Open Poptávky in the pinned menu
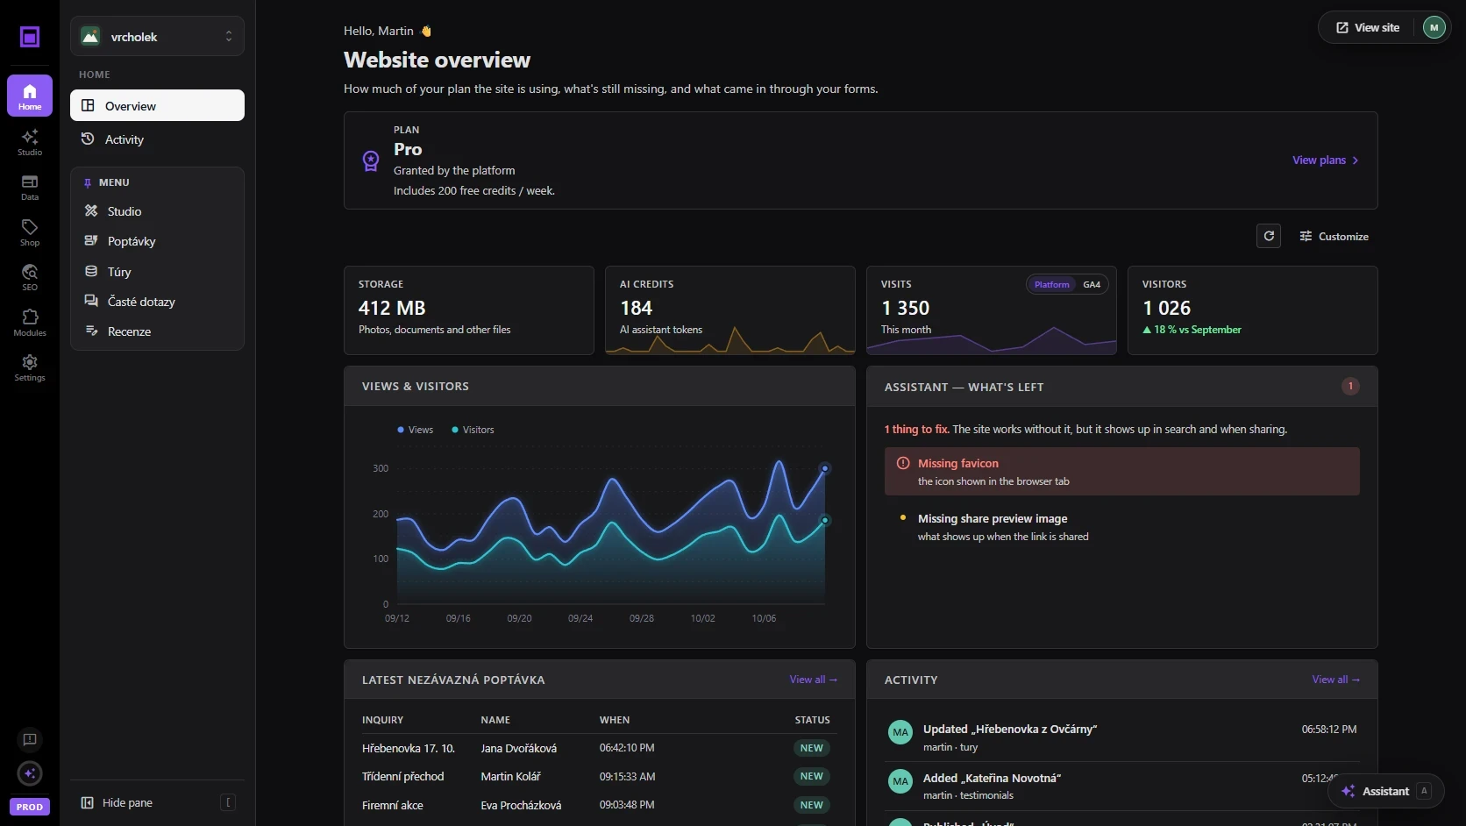Viewport: 1466px width, 826px height. pos(157,241)
